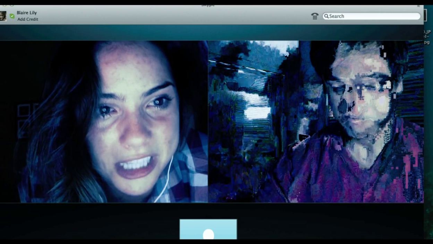The height and width of the screenshot is (244, 433).
Task: Click the Blaire Lily account name
Action: [x=27, y=13]
